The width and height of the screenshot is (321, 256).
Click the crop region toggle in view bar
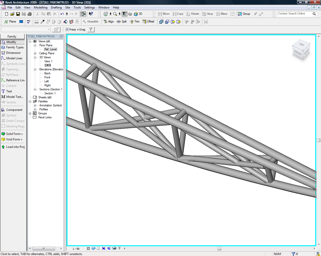(x=104, y=248)
